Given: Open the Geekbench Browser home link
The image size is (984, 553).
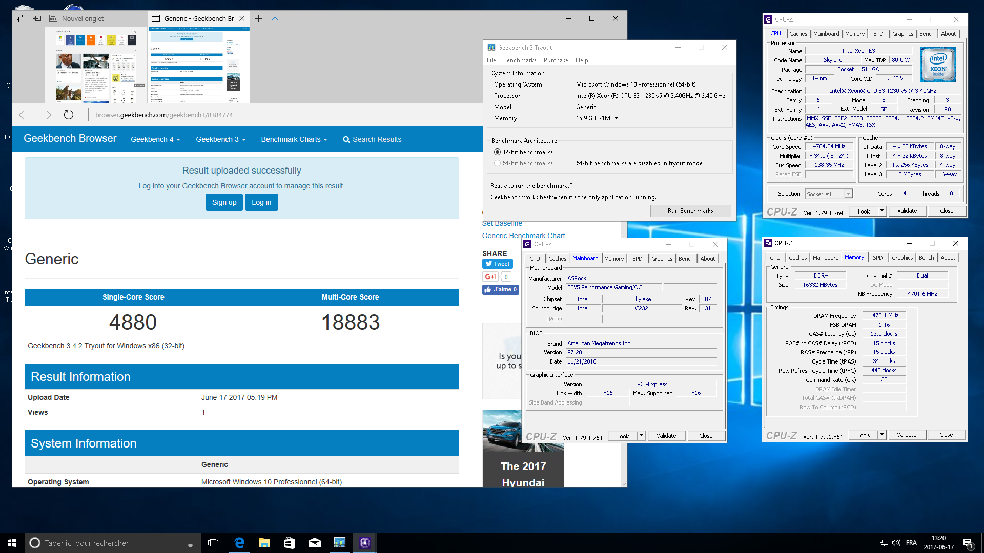Looking at the screenshot, I should (70, 139).
